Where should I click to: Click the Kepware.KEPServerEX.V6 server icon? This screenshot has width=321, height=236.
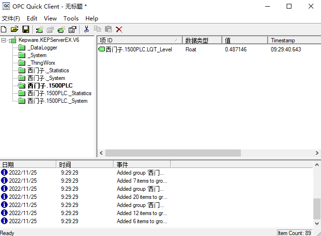click(x=13, y=40)
